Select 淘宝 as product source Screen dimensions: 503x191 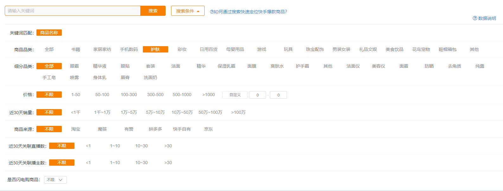click(x=75, y=129)
